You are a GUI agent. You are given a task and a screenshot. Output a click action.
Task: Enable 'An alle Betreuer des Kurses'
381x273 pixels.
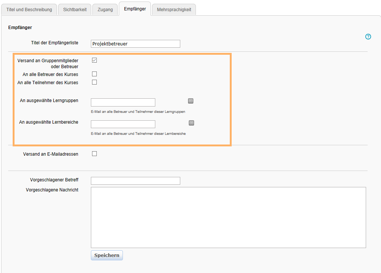94,74
